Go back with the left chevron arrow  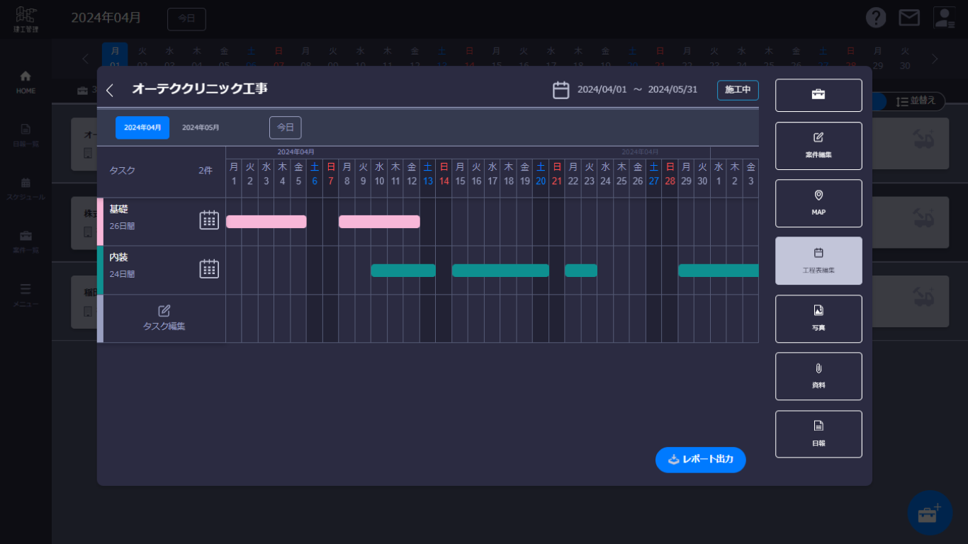[110, 91]
